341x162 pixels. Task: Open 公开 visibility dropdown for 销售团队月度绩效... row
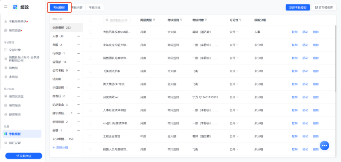click(x=234, y=58)
